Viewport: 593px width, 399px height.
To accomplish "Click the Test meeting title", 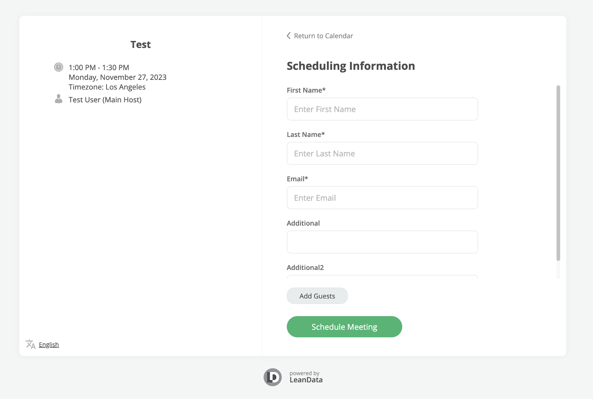I will pos(140,44).
